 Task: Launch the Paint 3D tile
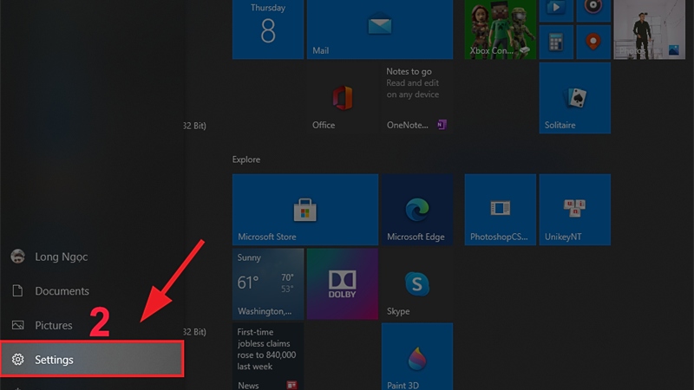pyautogui.click(x=417, y=356)
